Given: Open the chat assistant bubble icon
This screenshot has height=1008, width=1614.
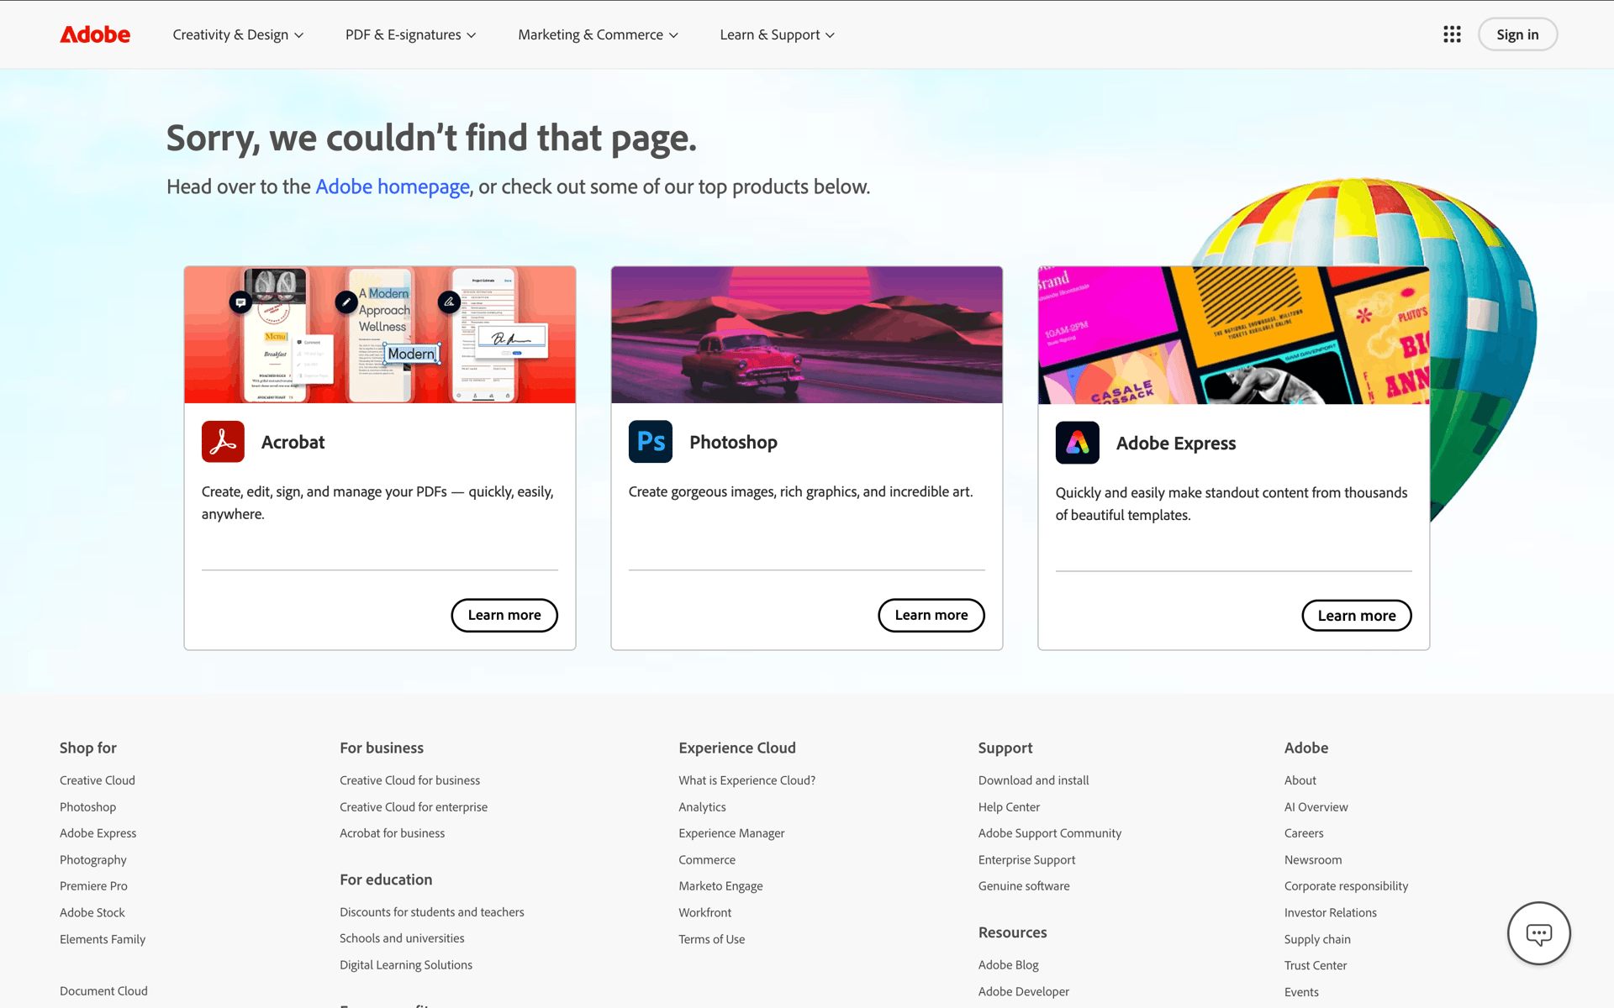Looking at the screenshot, I should [1538, 933].
